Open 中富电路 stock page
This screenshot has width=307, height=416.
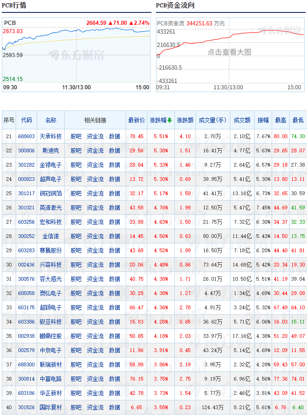[x=50, y=379]
